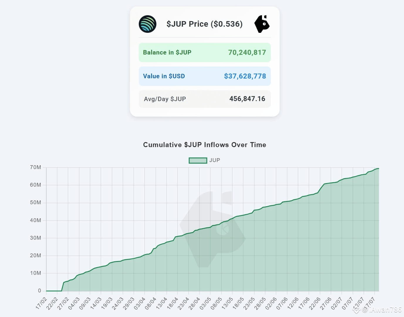Click the Binance watermark icon bottom right

(x=356, y=309)
